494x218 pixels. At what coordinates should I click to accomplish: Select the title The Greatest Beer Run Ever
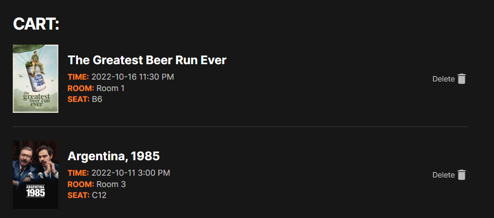pyautogui.click(x=147, y=60)
